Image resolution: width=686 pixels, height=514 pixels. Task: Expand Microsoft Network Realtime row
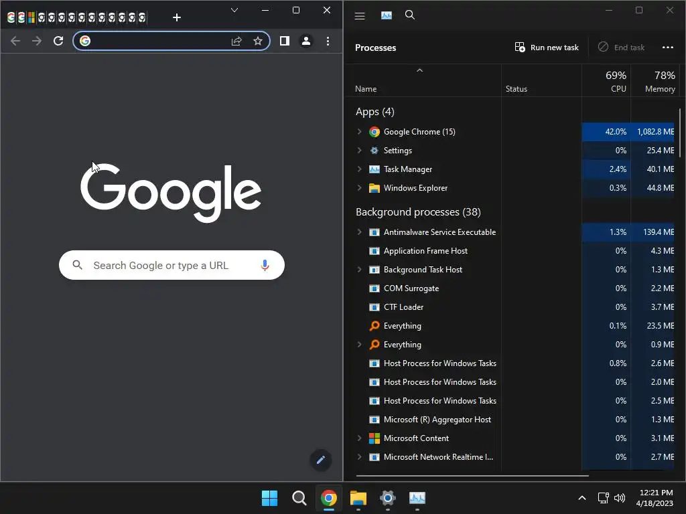(359, 456)
